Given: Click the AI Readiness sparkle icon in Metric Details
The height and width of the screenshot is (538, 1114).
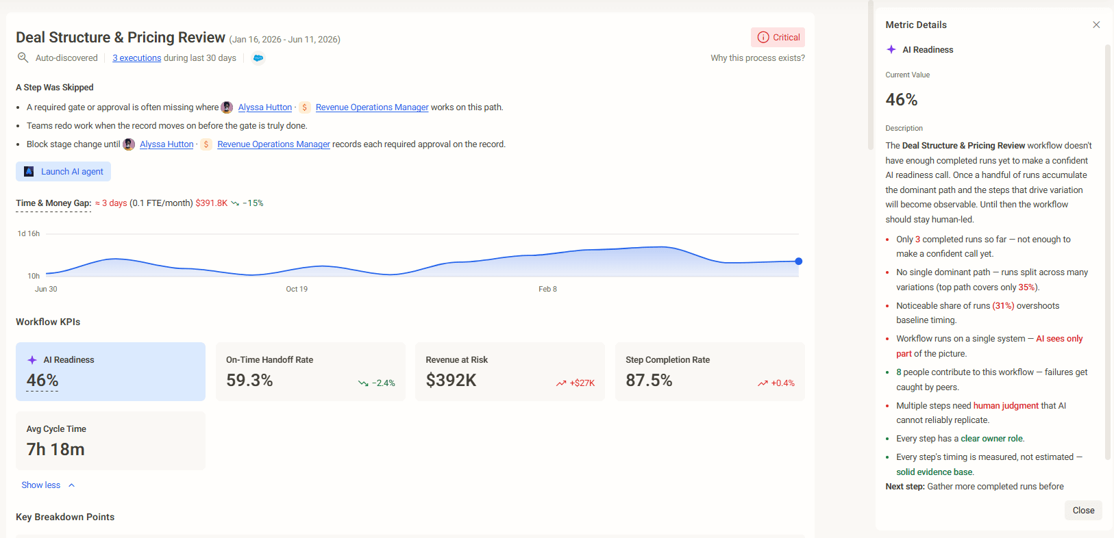Looking at the screenshot, I should coord(891,49).
